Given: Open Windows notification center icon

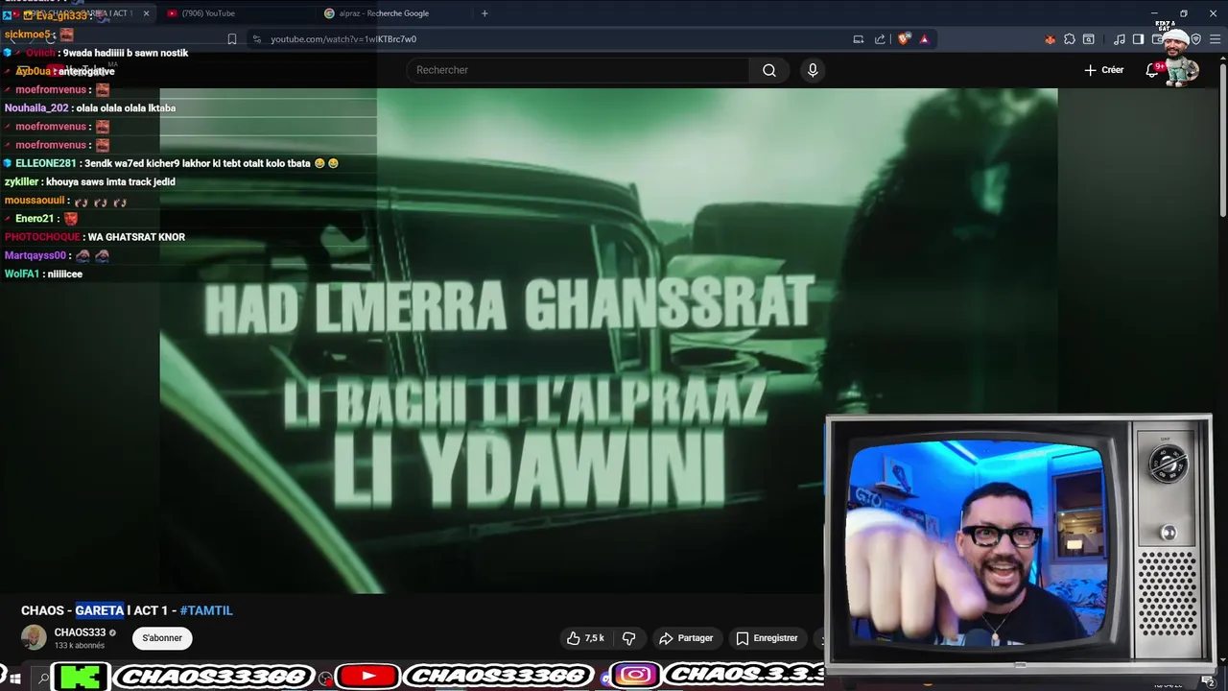Looking at the screenshot, I should [1207, 680].
